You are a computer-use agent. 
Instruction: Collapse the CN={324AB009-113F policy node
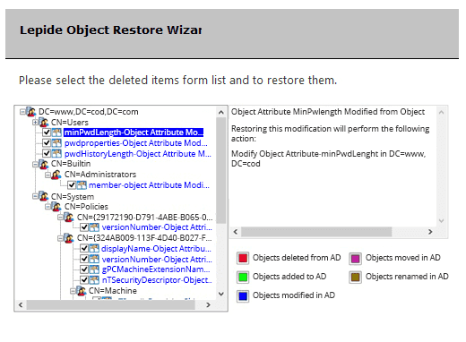click(x=60, y=238)
